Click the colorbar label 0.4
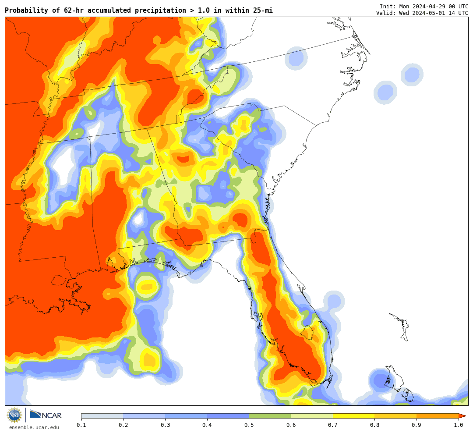 [207, 425]
